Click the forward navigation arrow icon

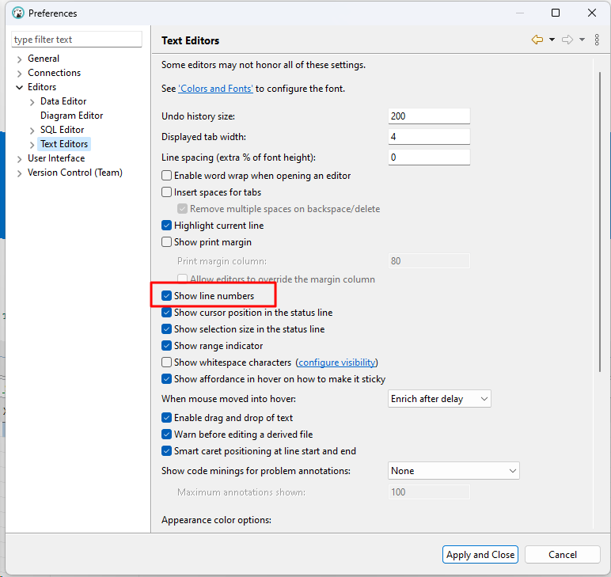pos(567,40)
